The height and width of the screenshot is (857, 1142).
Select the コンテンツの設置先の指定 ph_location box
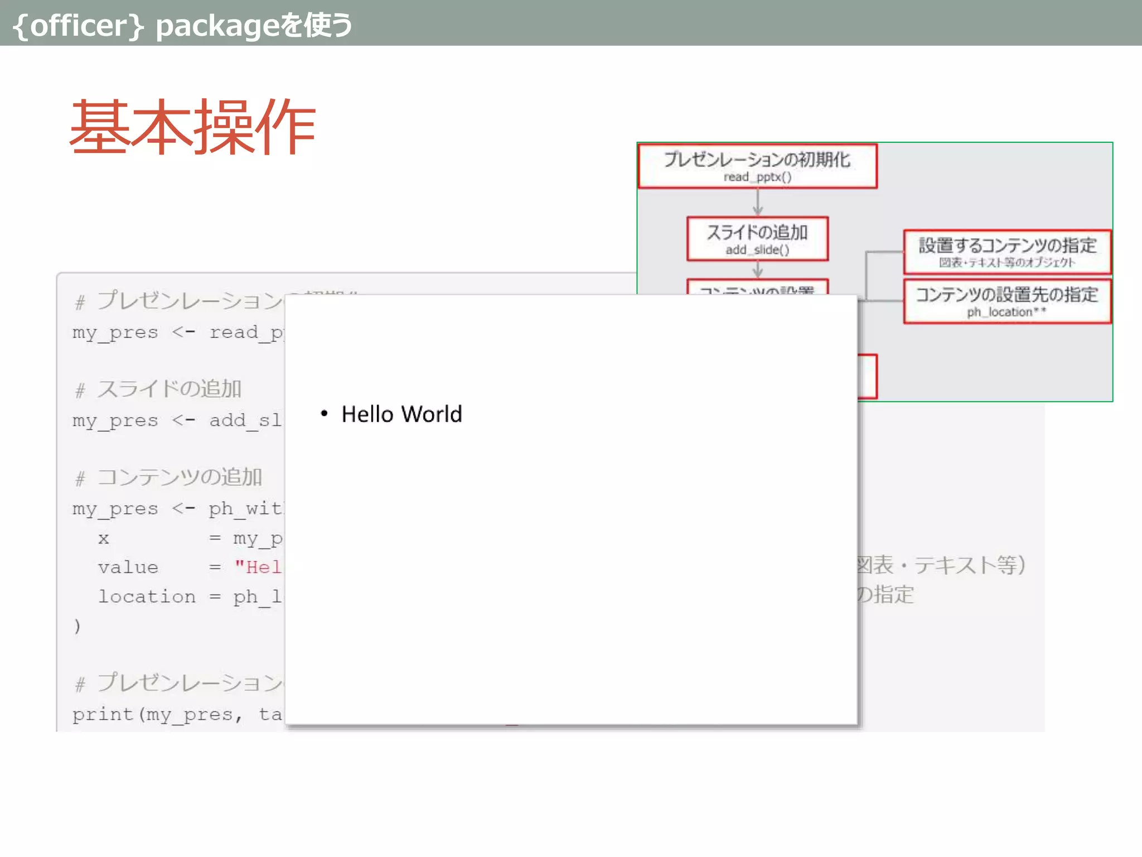click(x=1006, y=301)
